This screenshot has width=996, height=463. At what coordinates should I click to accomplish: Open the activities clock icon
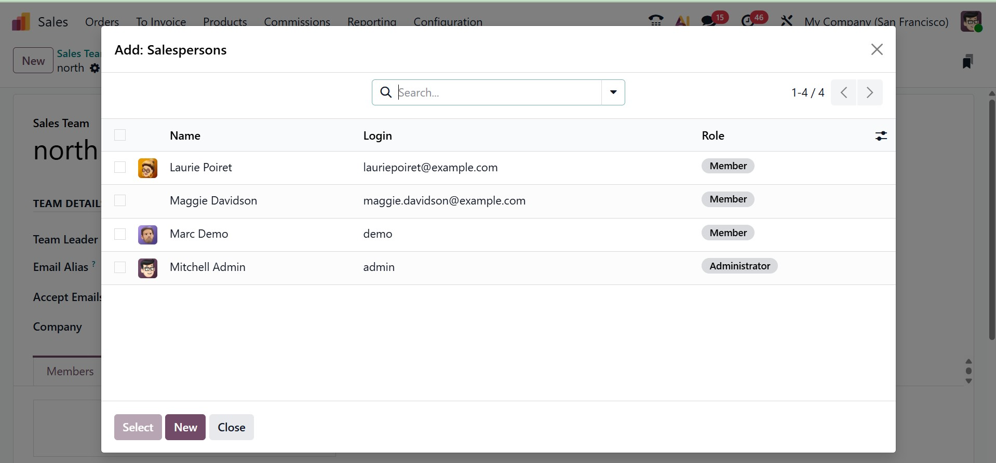click(x=748, y=21)
